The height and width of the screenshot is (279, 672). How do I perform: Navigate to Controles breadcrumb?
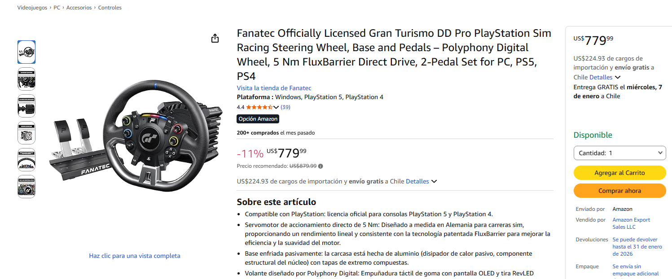tap(110, 8)
